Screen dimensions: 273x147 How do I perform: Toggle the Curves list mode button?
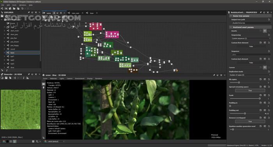[x=265, y=67]
